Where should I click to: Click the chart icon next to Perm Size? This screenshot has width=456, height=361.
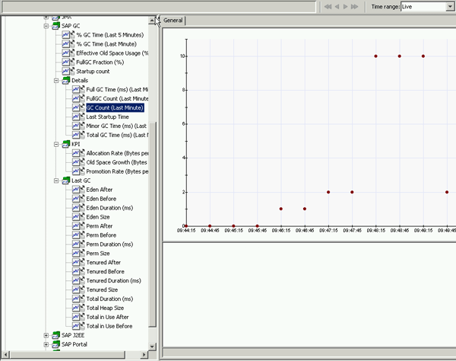tap(76, 254)
